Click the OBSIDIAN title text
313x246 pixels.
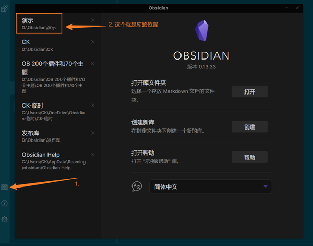point(201,55)
